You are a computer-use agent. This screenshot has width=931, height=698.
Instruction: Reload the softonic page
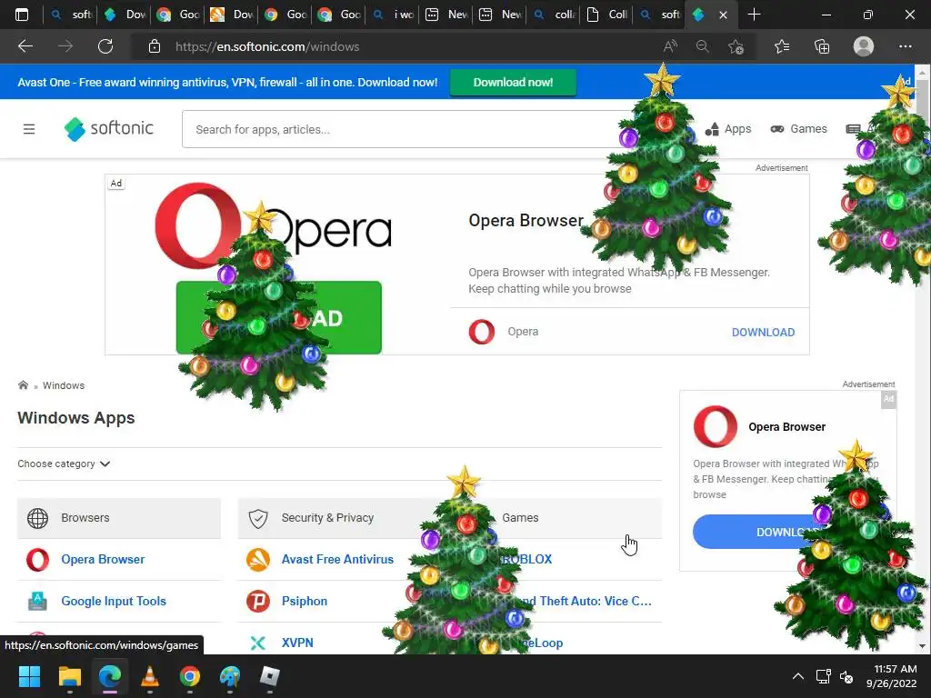tap(105, 46)
